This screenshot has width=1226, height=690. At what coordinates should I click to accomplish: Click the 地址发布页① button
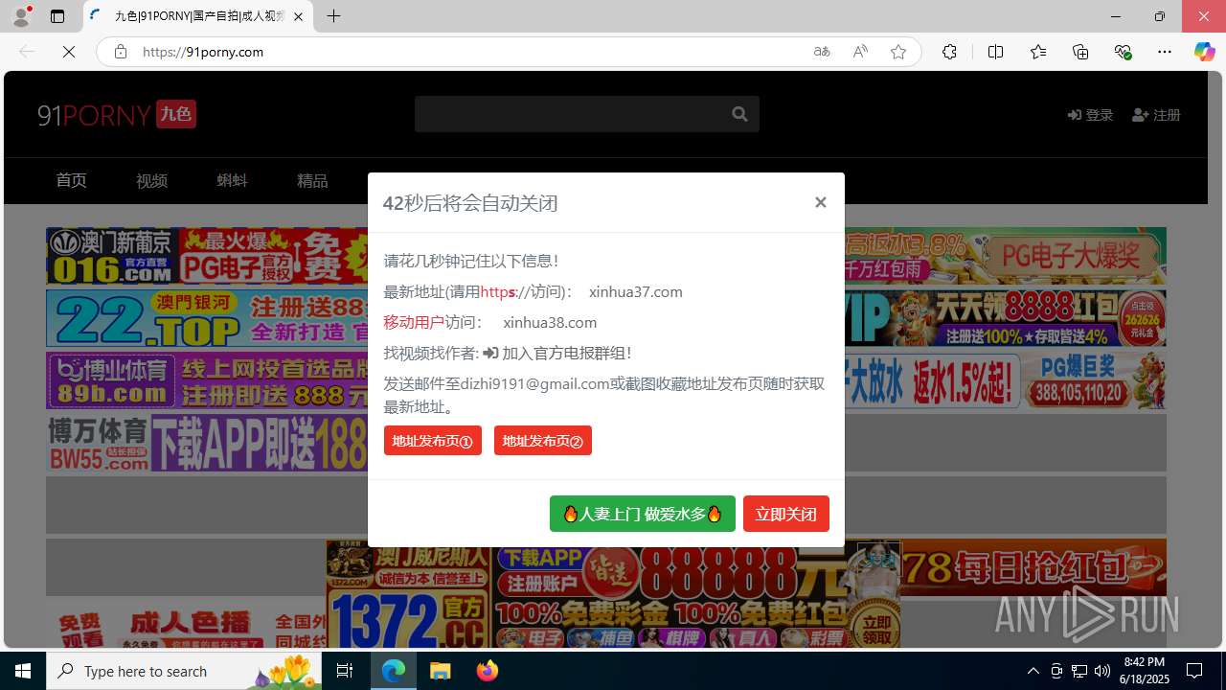click(433, 441)
